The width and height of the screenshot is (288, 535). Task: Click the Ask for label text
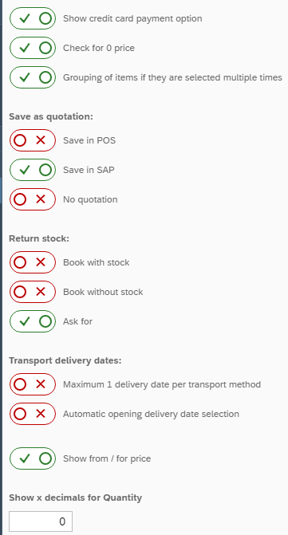[x=78, y=321]
